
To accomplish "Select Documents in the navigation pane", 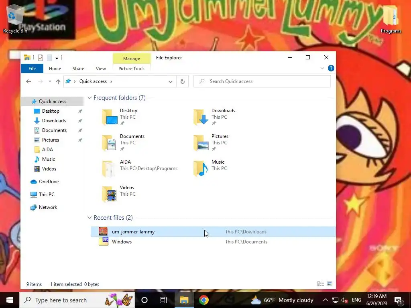I will pyautogui.click(x=54, y=130).
